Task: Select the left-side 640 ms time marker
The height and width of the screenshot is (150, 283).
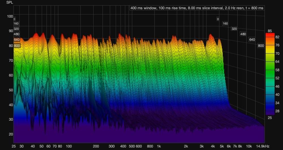Action: (17, 39)
